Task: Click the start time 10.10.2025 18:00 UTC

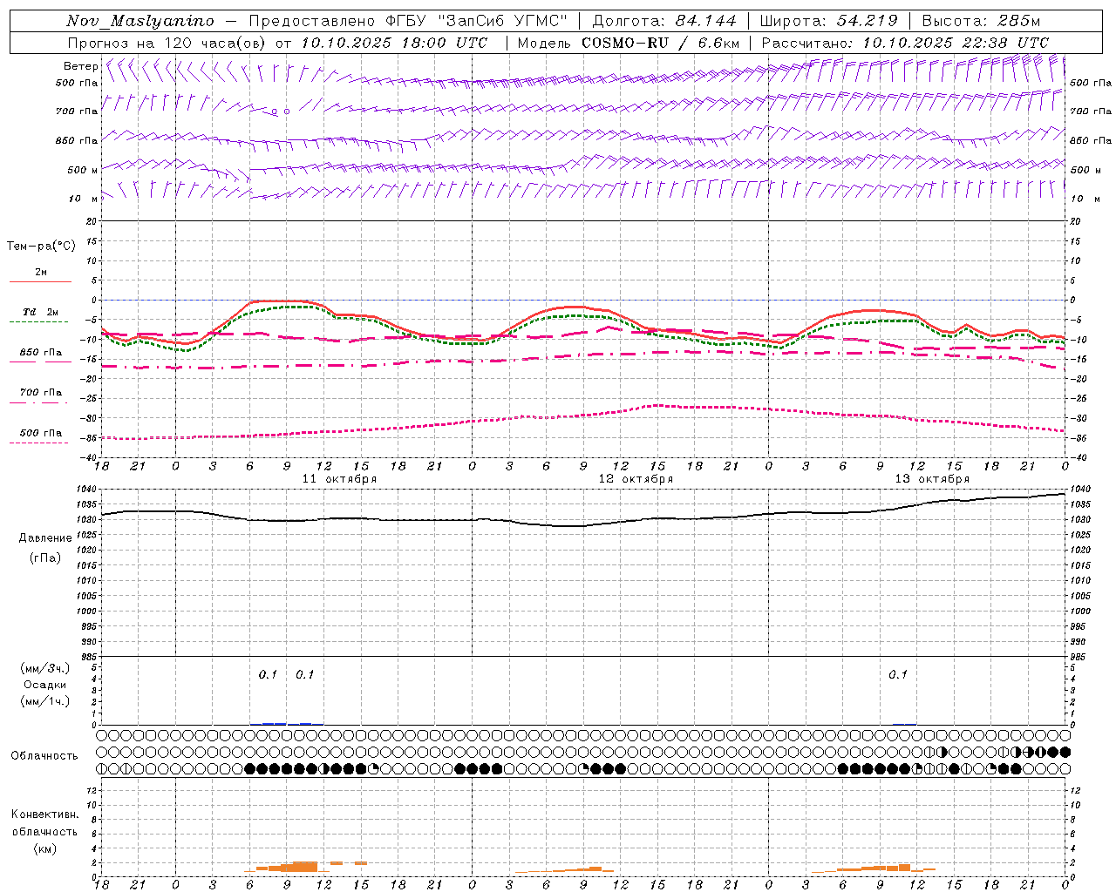Action: tap(394, 43)
